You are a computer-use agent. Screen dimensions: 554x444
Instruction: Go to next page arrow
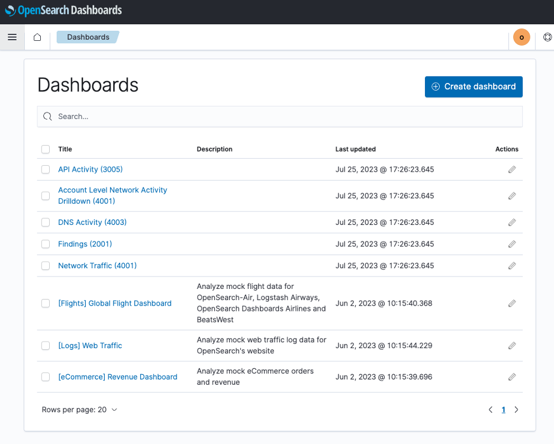(516, 410)
